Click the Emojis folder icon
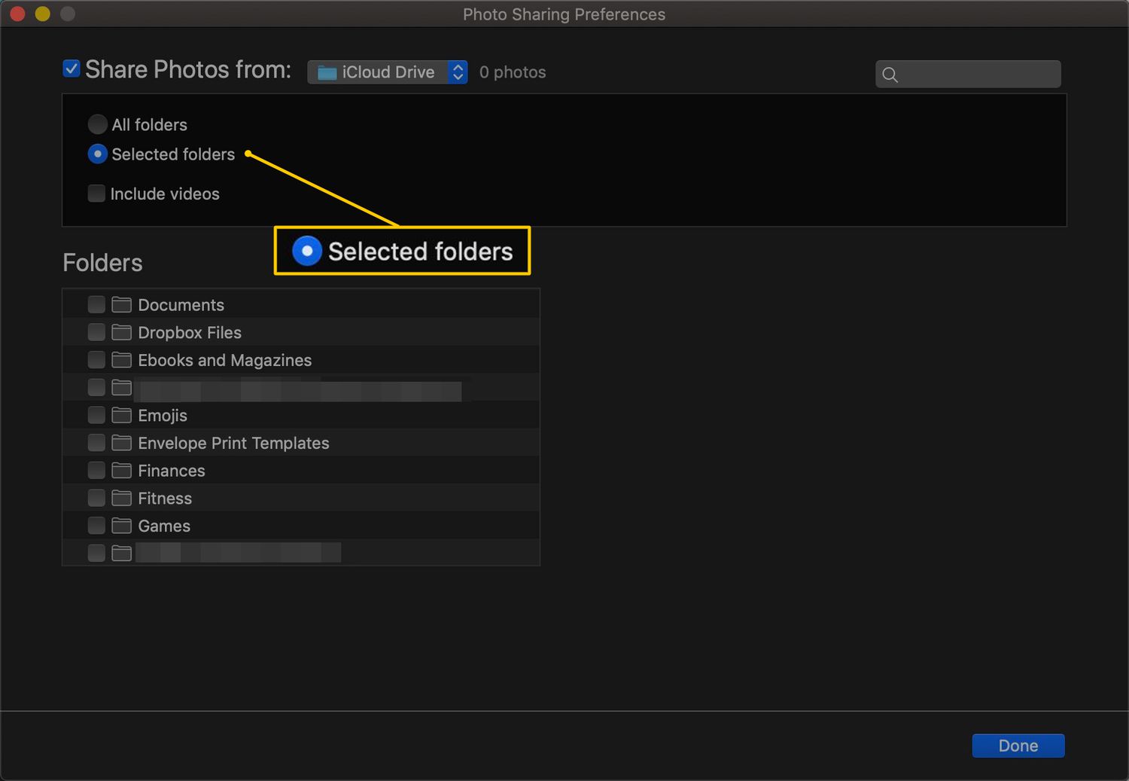The image size is (1129, 781). [121, 415]
